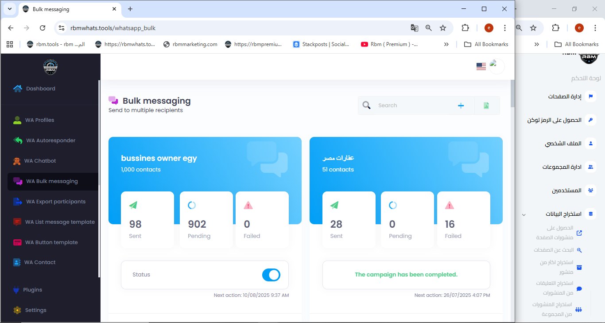Screen dimensions: 605x323
Task: Click the Dashboard home icon
Action: point(18,89)
